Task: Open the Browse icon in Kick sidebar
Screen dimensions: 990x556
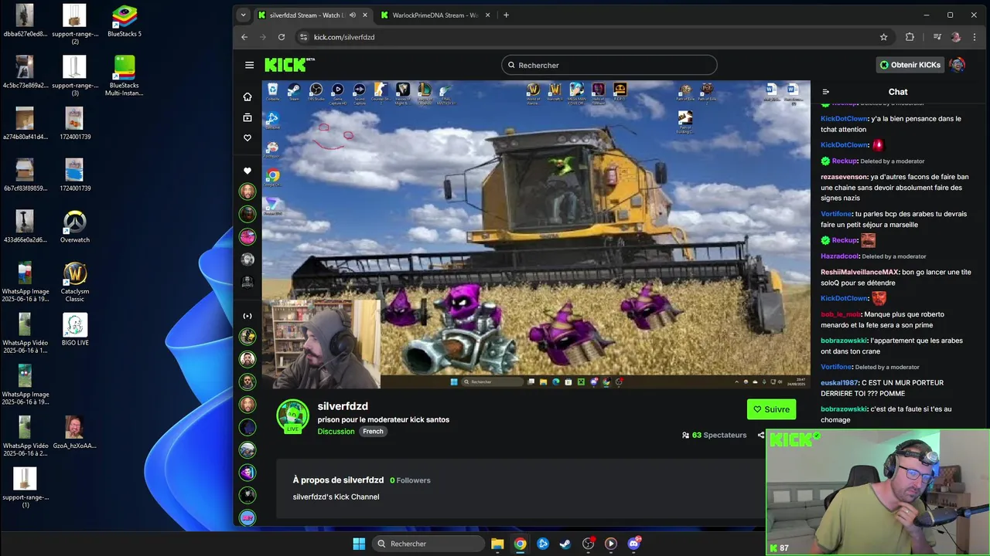Action: pos(247,117)
